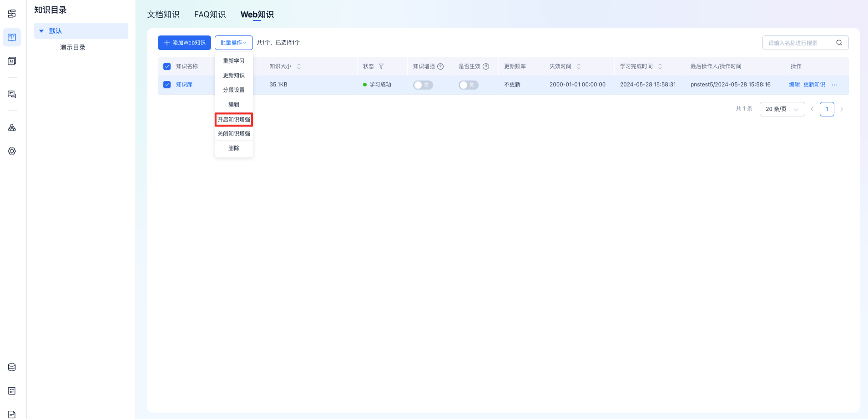The width and height of the screenshot is (868, 419).
Task: Sort by 知识大小 column
Action: coord(299,66)
